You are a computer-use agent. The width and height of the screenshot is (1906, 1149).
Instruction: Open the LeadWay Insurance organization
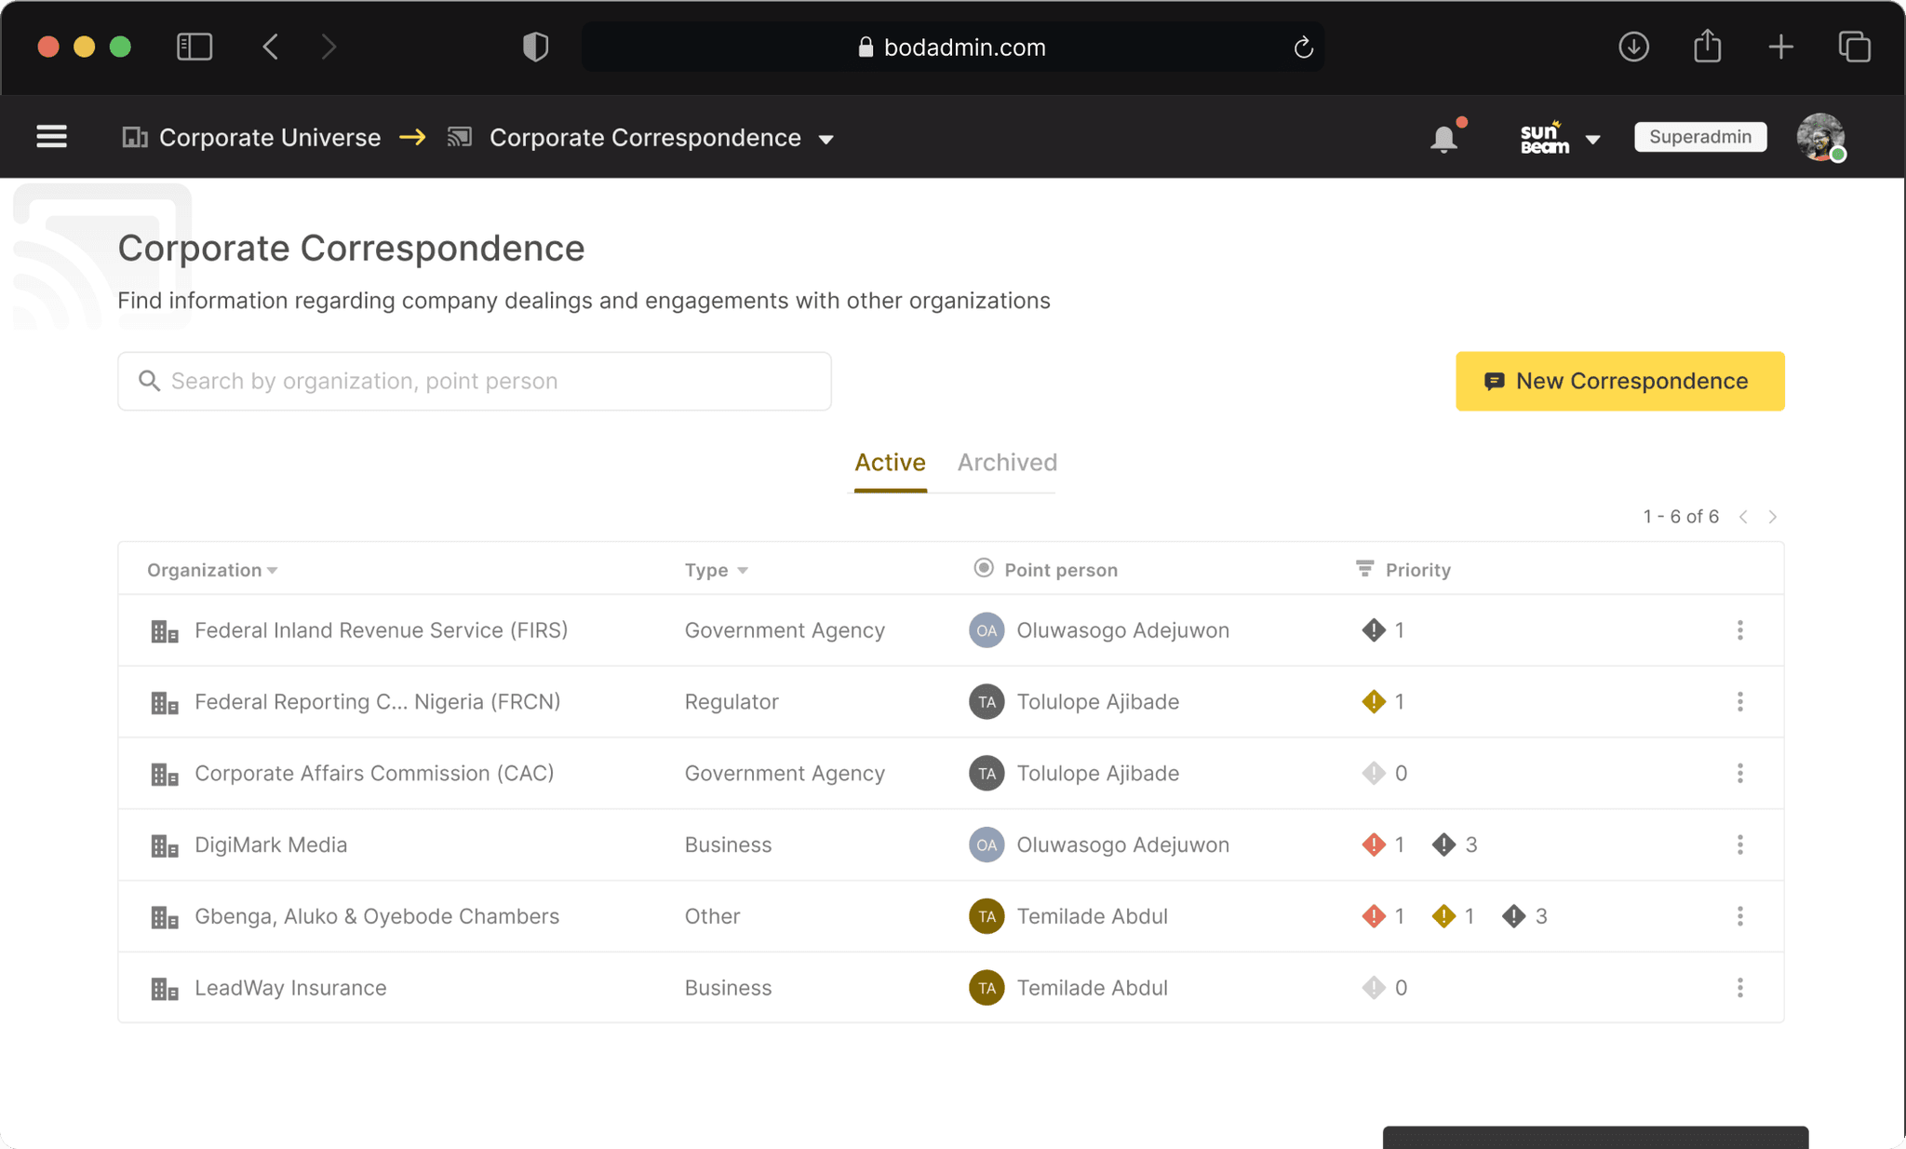click(290, 988)
